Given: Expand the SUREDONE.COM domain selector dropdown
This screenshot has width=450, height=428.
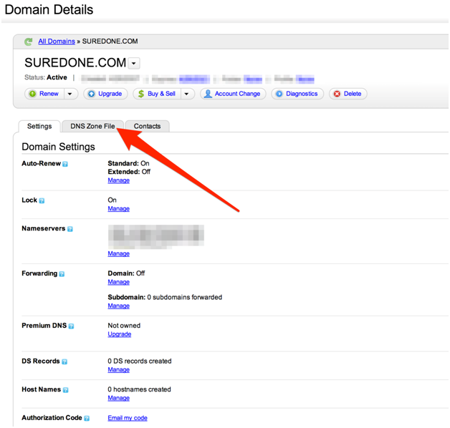Looking at the screenshot, I should pyautogui.click(x=134, y=63).
